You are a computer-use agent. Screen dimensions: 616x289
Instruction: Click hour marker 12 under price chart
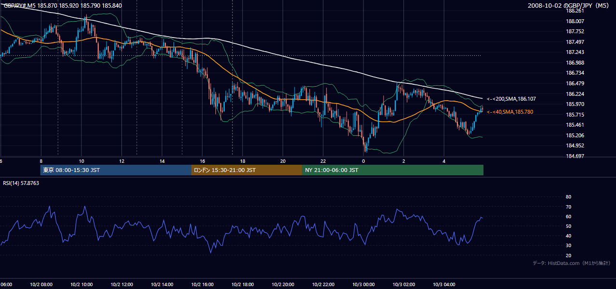121,161
